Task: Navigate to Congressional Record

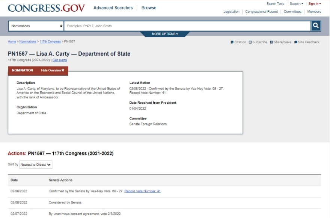Action: (x=261, y=12)
